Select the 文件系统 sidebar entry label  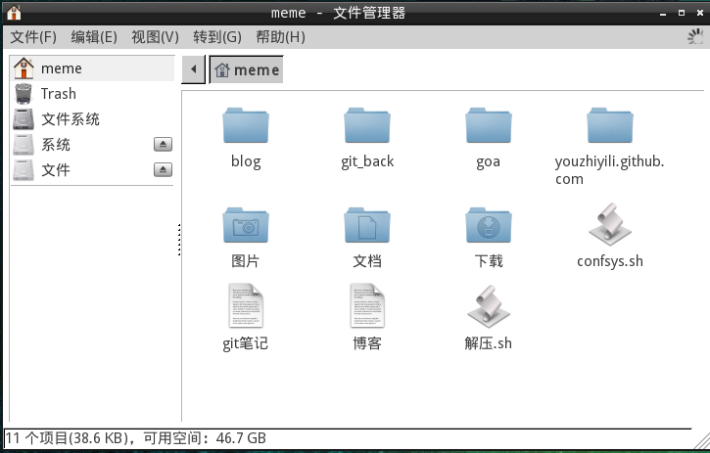(x=71, y=119)
